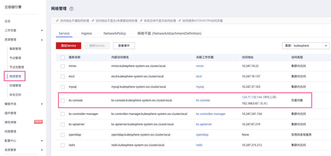
Task: Open 命名空间 in the sidebar
Action: (15, 95)
